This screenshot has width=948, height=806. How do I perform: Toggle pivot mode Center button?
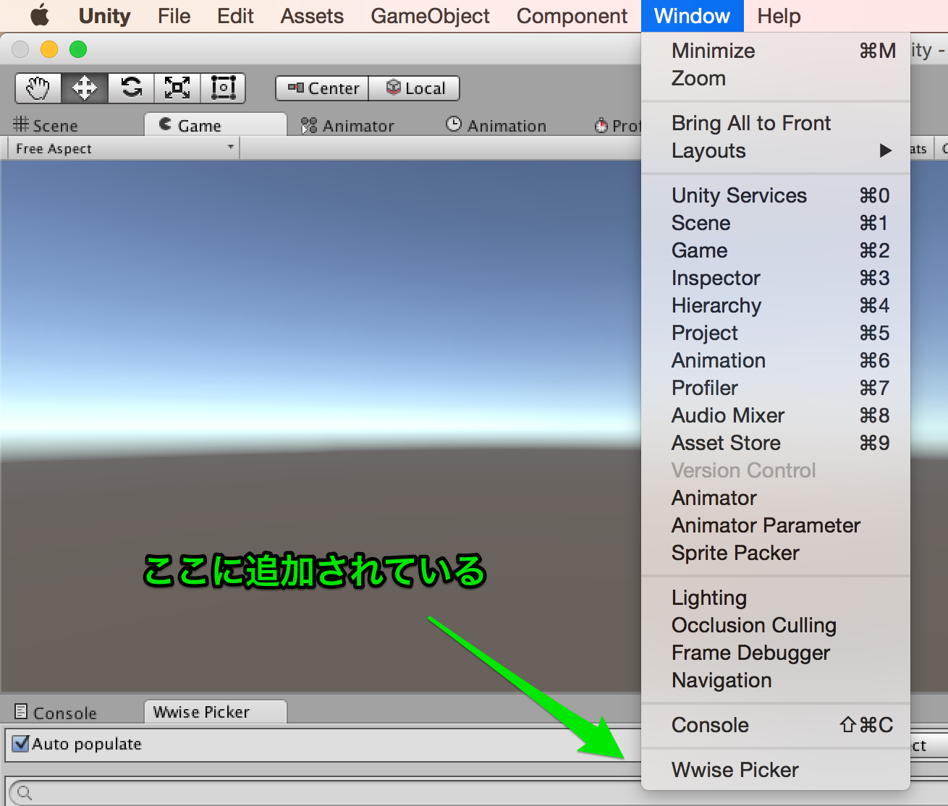(x=323, y=88)
